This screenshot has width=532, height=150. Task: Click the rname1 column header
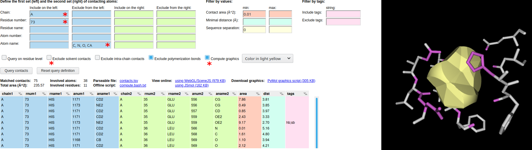point(56,94)
